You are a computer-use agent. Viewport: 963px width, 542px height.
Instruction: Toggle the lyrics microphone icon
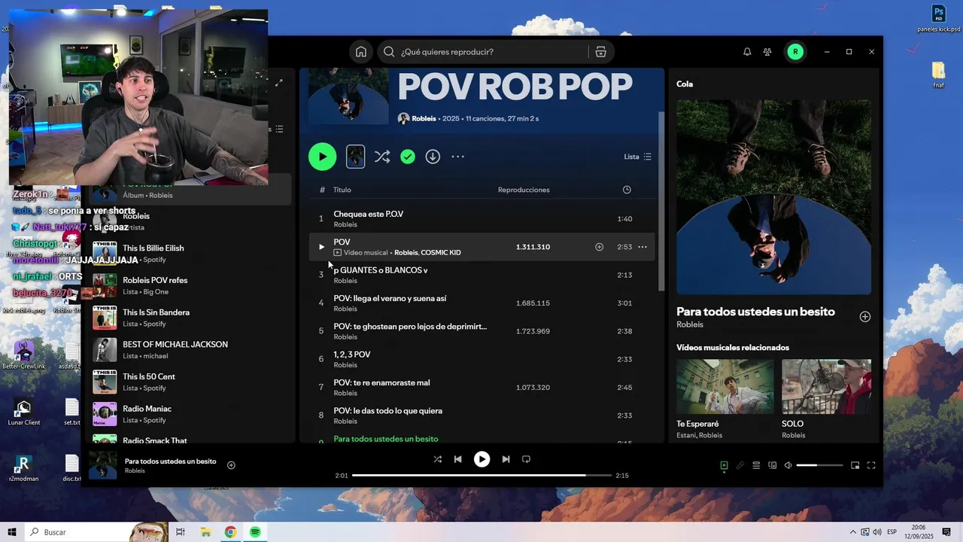tap(740, 465)
